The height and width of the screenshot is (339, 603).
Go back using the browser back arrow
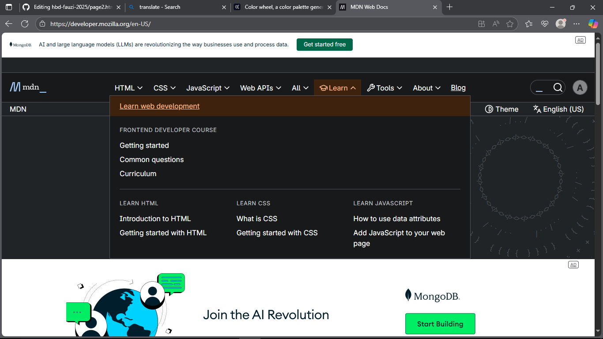tap(9, 24)
